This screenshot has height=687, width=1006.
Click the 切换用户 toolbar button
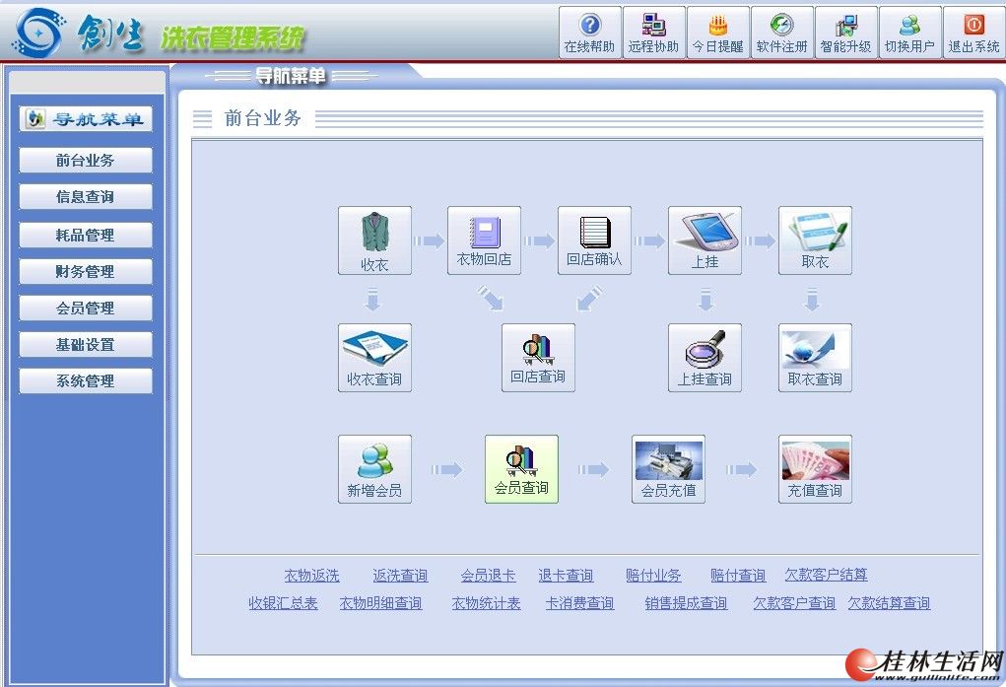pyautogui.click(x=909, y=33)
